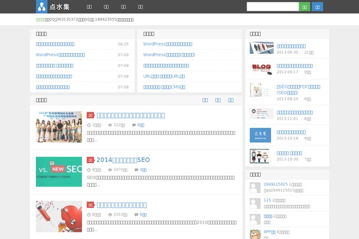Viewport: 359px width, 239px height.
Task: Click the URL link in the middle list panel
Action: 164,76
